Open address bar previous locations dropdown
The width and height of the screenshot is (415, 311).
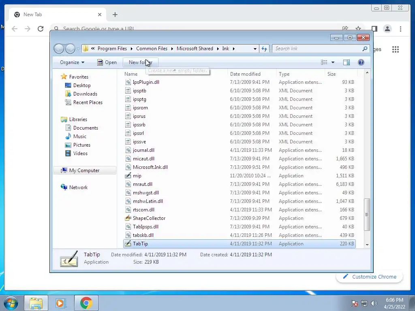(x=255, y=49)
